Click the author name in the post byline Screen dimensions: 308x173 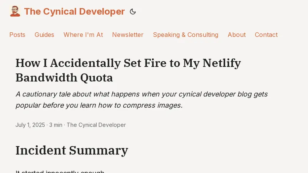pos(96,125)
